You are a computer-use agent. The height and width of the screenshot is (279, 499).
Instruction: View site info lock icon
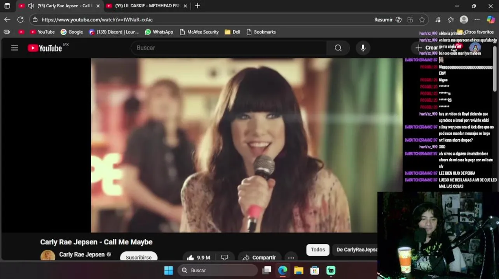coord(35,19)
